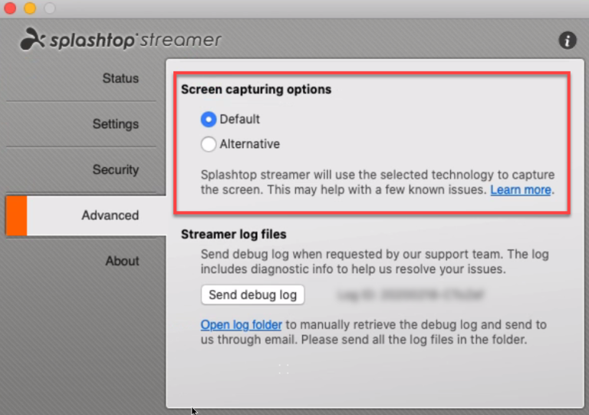Open the info icon in the header
Image resolution: width=589 pixels, height=415 pixels.
point(568,41)
